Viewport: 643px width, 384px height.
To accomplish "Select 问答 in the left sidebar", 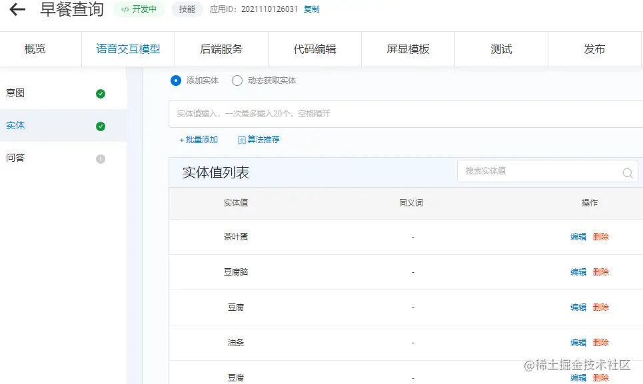I will pos(63,158).
